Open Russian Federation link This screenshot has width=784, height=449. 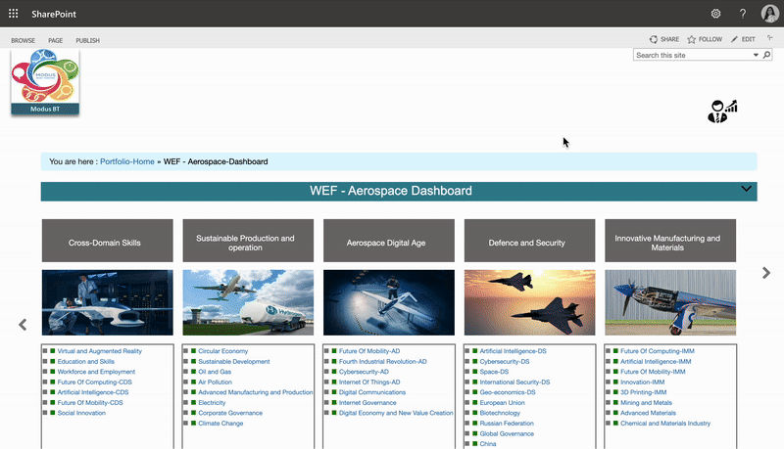click(507, 424)
